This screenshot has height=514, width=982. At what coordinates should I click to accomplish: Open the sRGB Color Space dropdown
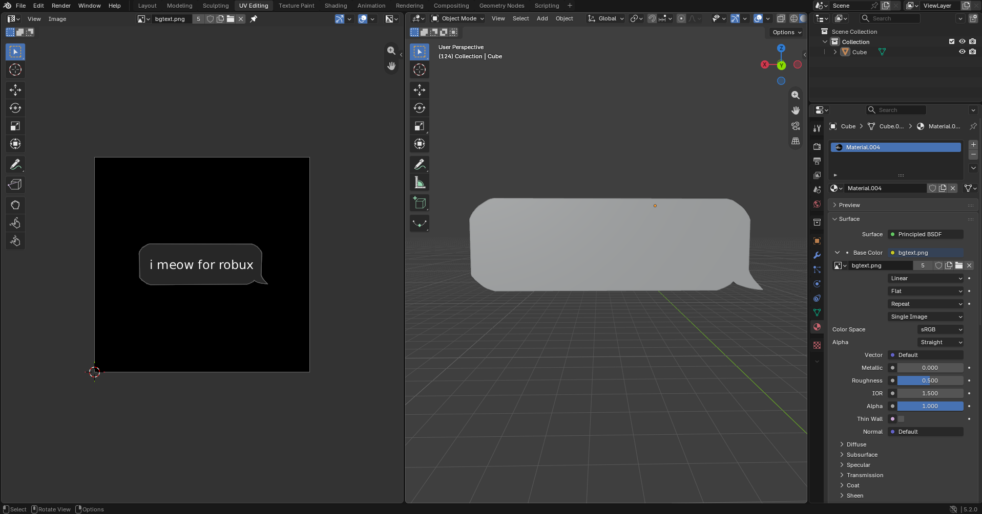(941, 329)
